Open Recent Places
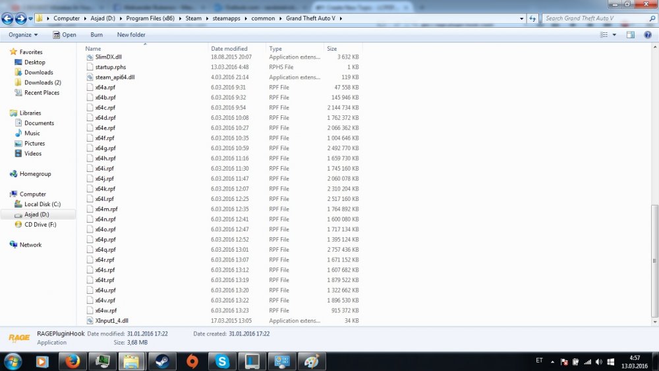659x371 pixels. coord(42,93)
